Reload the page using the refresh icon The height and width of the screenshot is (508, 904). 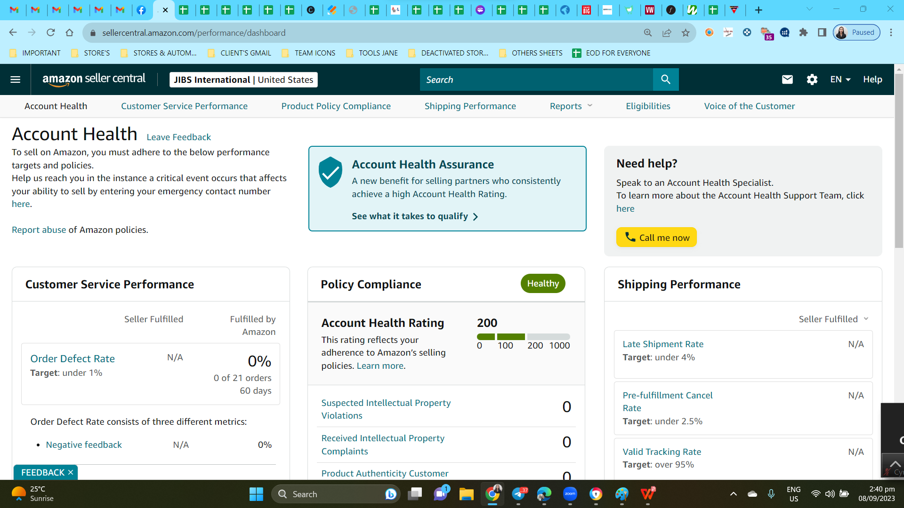pos(50,32)
